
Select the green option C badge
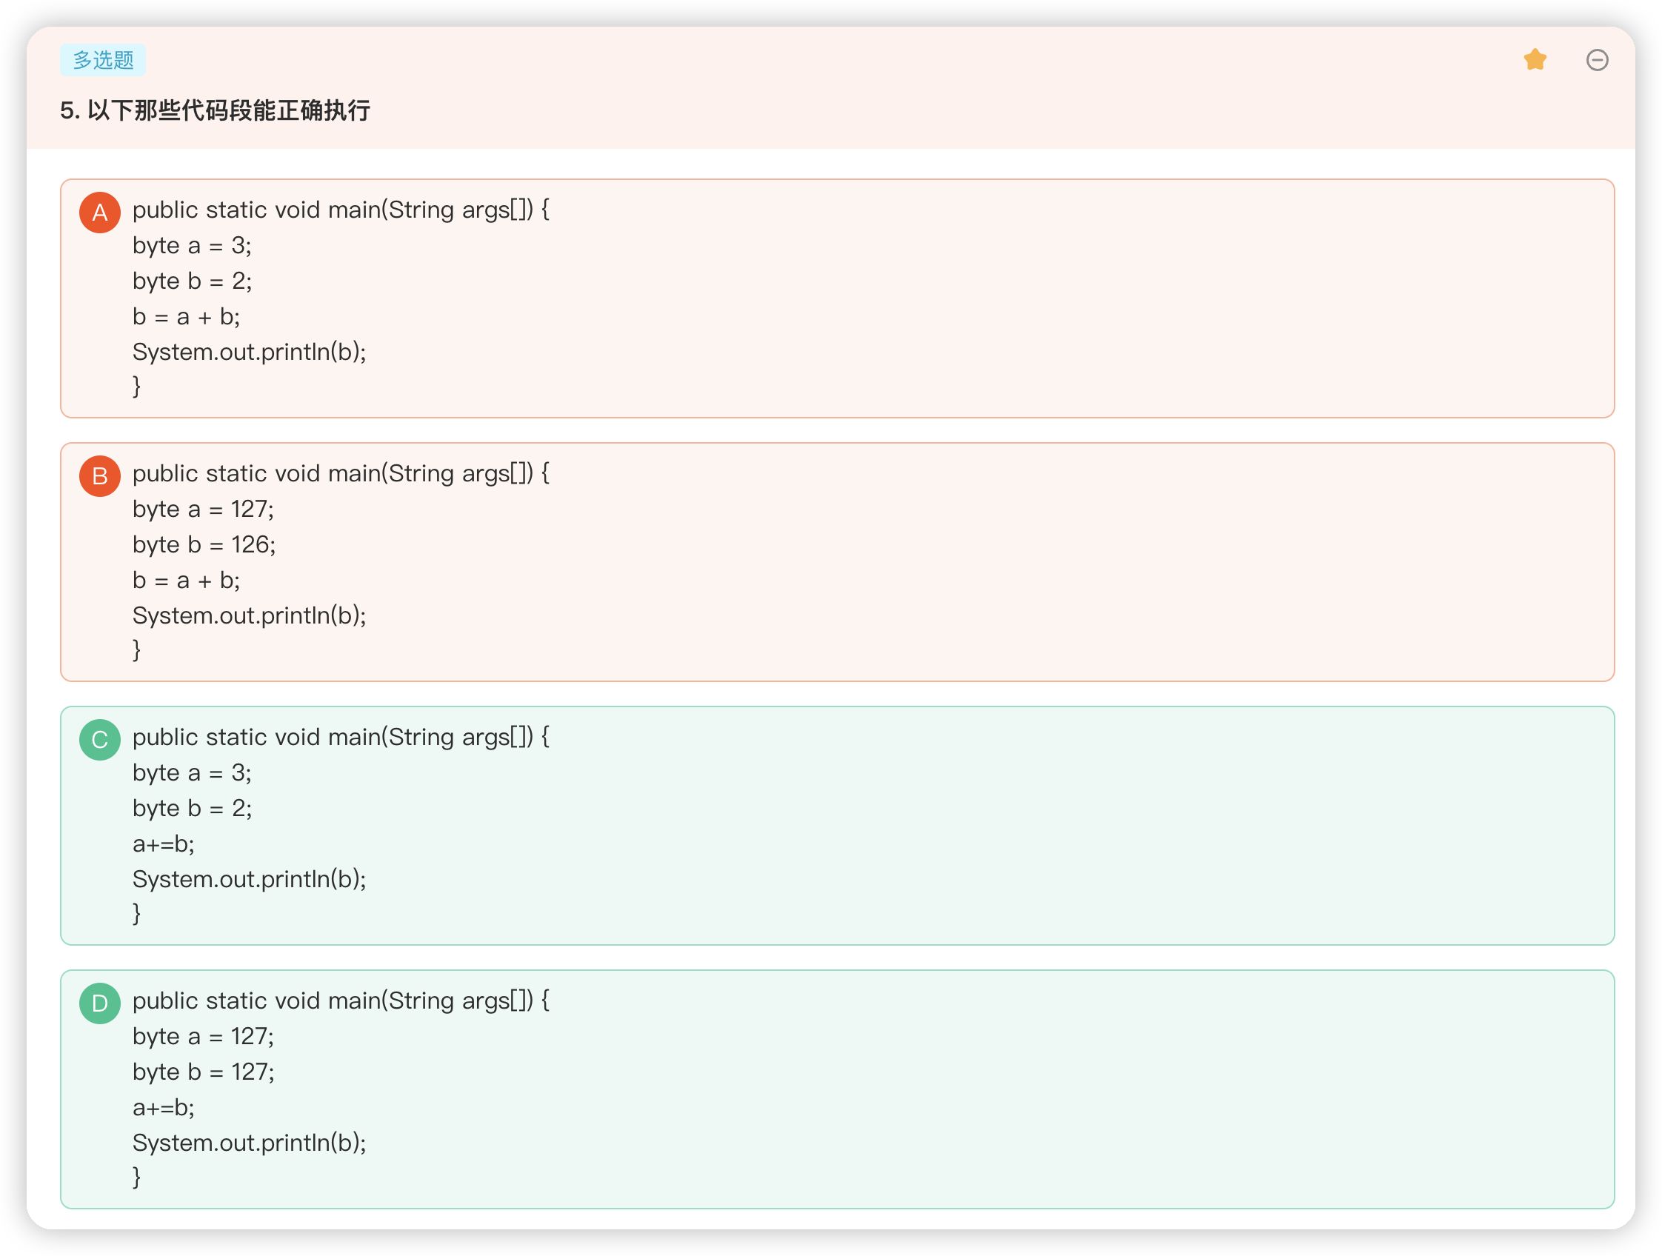tap(100, 740)
